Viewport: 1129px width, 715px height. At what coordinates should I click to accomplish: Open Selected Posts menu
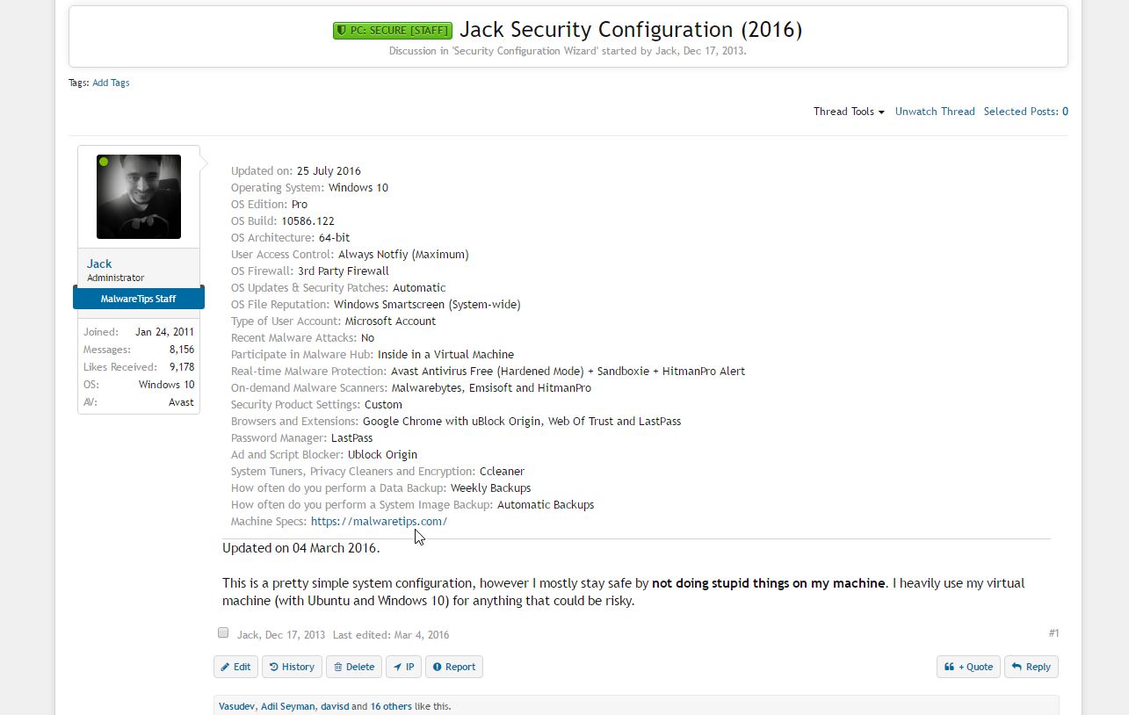click(1025, 112)
